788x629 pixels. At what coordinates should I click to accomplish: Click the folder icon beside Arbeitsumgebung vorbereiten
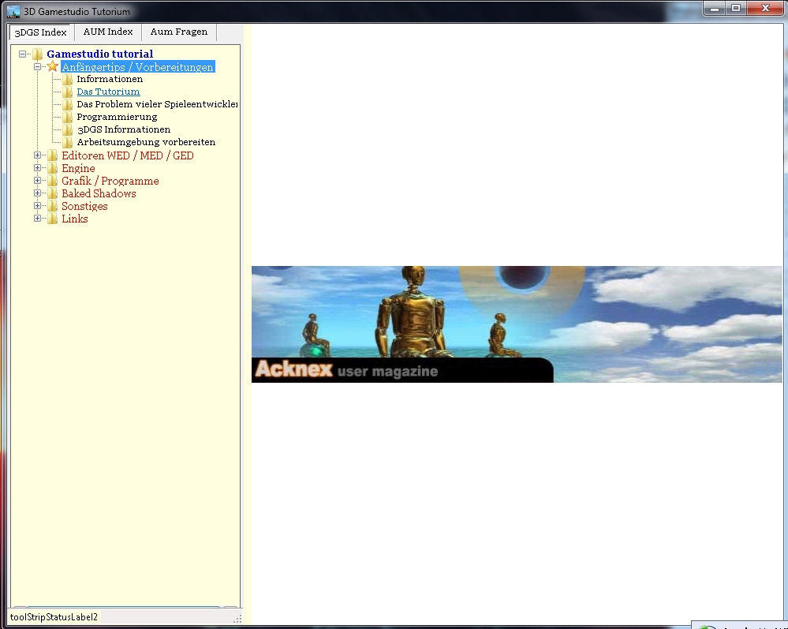pos(67,142)
